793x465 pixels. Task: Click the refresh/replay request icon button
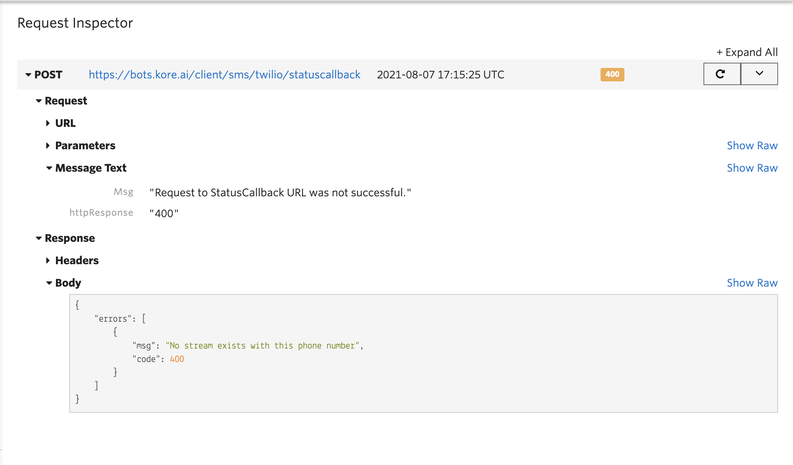(722, 74)
